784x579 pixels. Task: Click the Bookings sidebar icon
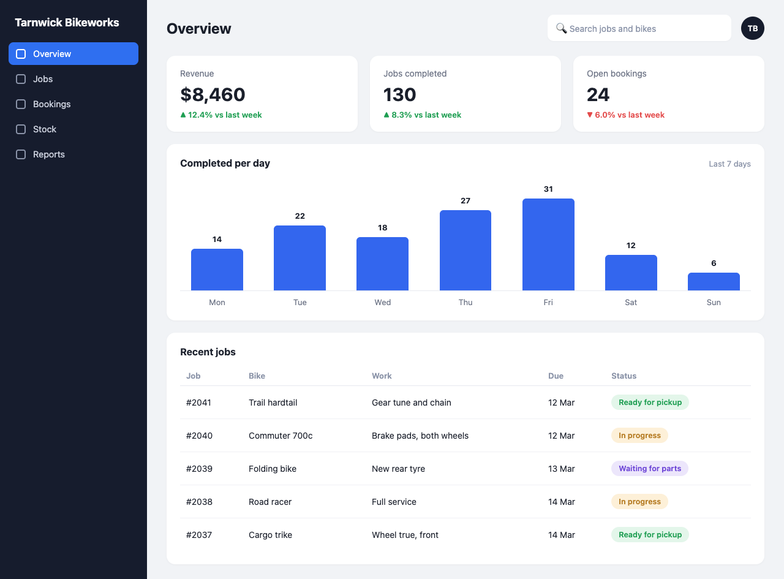21,104
